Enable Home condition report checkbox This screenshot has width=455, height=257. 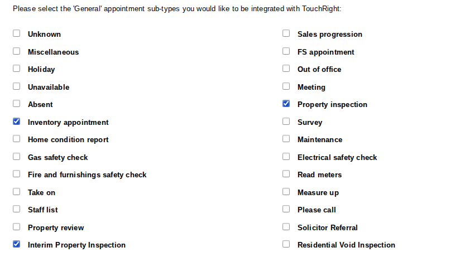[x=16, y=139]
